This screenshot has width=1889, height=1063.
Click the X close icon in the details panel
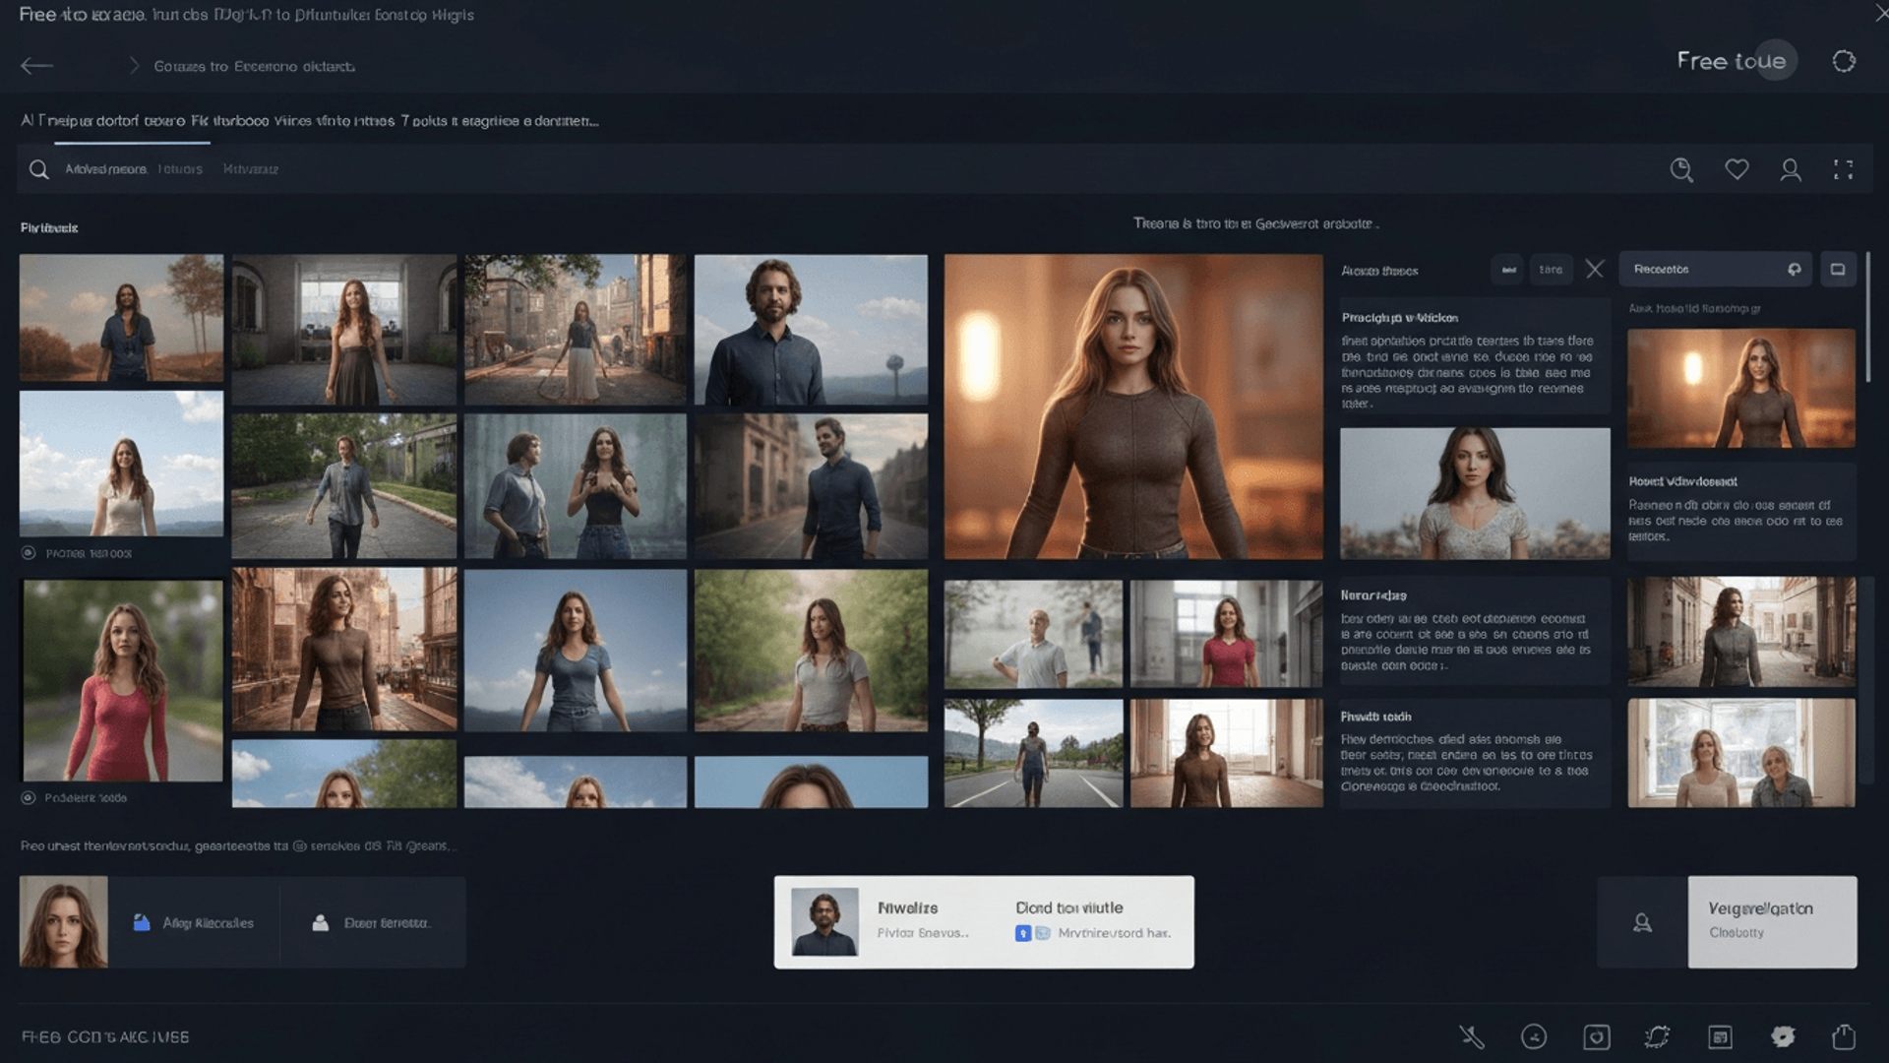point(1595,269)
